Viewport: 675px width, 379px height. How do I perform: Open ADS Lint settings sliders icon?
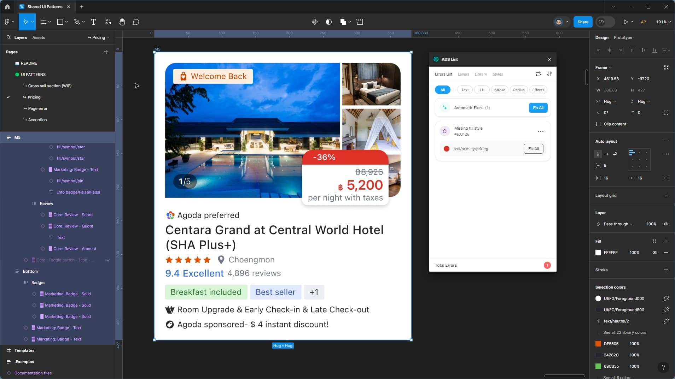(x=549, y=74)
